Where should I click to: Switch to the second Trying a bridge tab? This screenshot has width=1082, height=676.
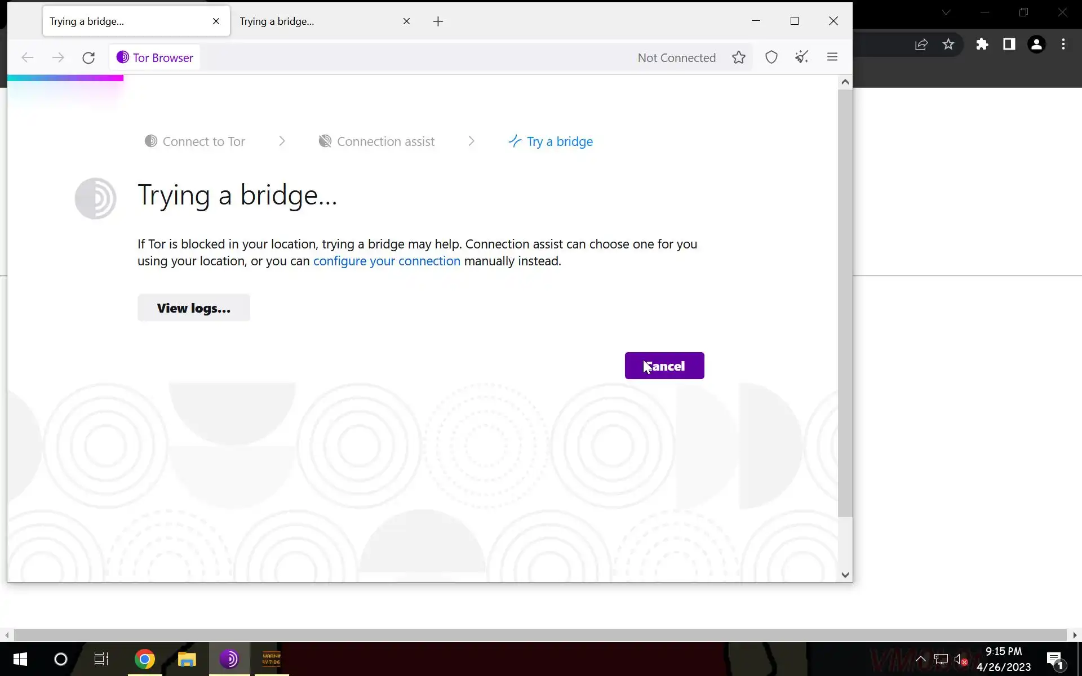316,21
